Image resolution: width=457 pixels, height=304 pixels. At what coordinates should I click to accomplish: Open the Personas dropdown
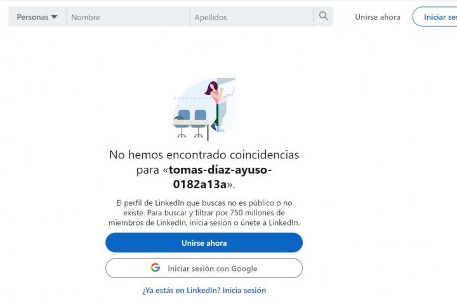[x=37, y=17]
